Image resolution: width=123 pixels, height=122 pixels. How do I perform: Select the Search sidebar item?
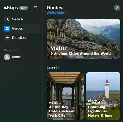point(21,19)
